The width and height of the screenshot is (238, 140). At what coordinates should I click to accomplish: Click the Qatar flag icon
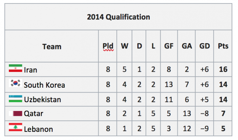click(16, 113)
